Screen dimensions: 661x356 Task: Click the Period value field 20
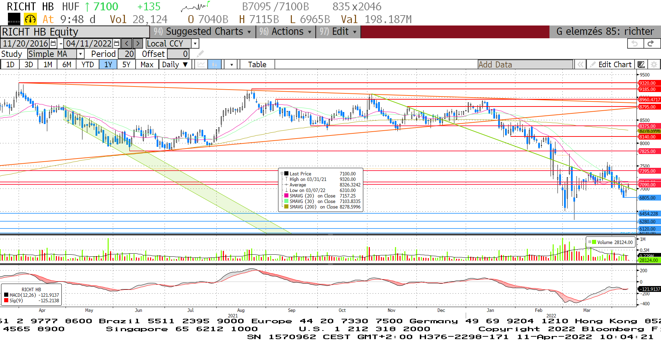click(x=127, y=54)
